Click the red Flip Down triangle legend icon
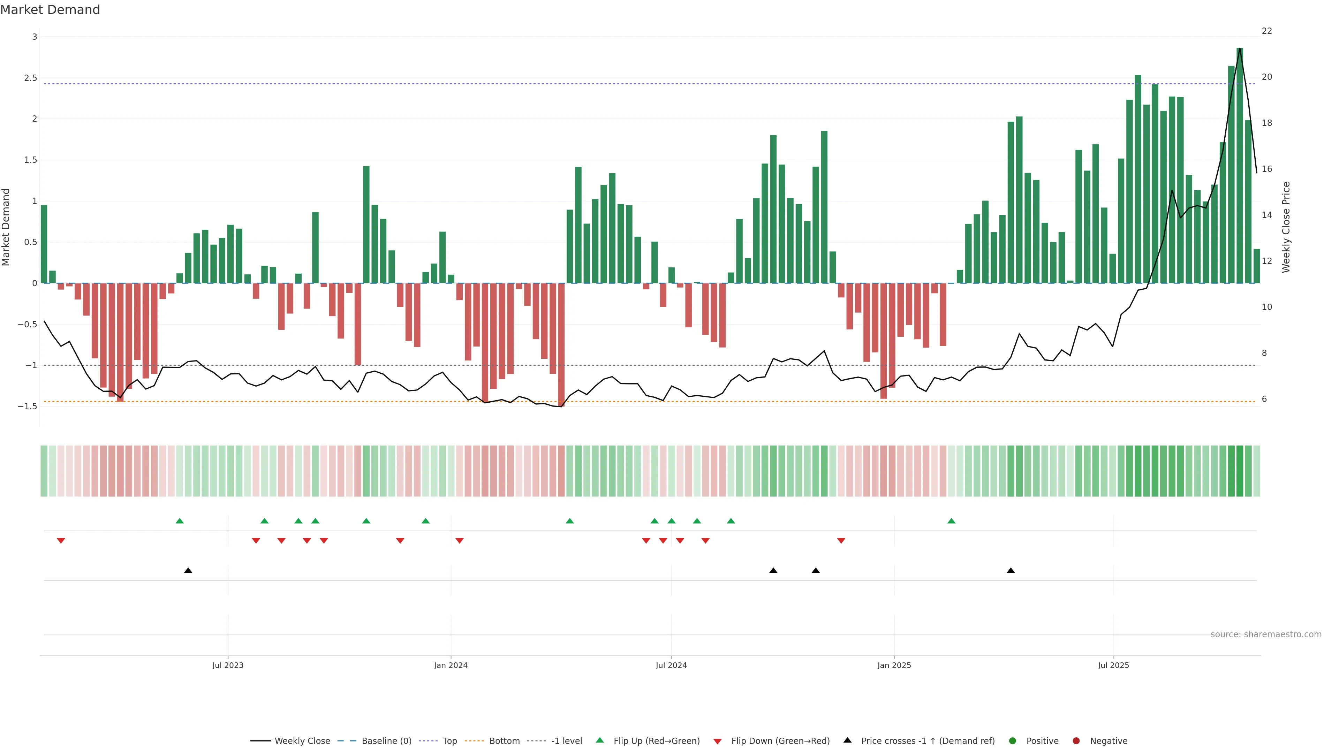1339x753 pixels. tap(717, 741)
